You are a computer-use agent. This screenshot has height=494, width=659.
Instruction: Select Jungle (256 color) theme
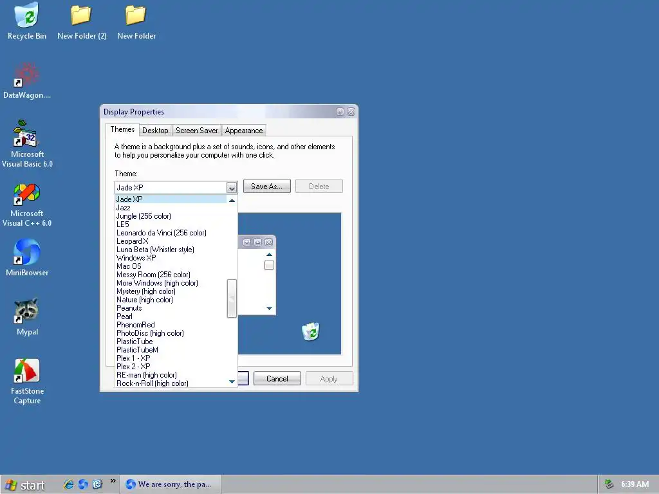coord(171,216)
